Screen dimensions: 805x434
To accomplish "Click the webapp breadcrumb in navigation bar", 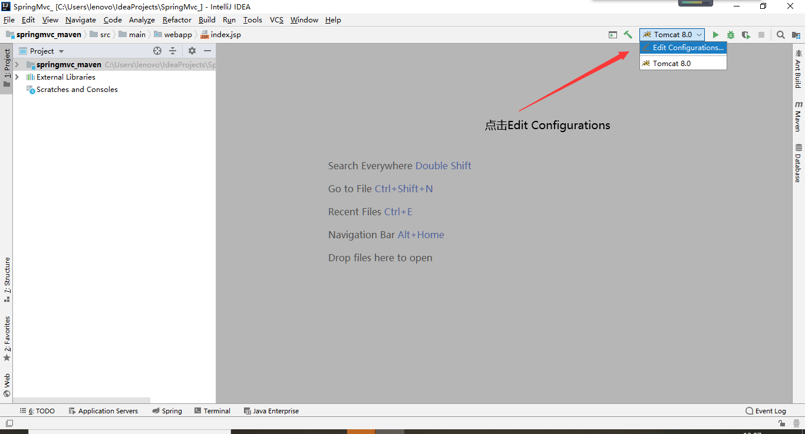I will [x=173, y=35].
